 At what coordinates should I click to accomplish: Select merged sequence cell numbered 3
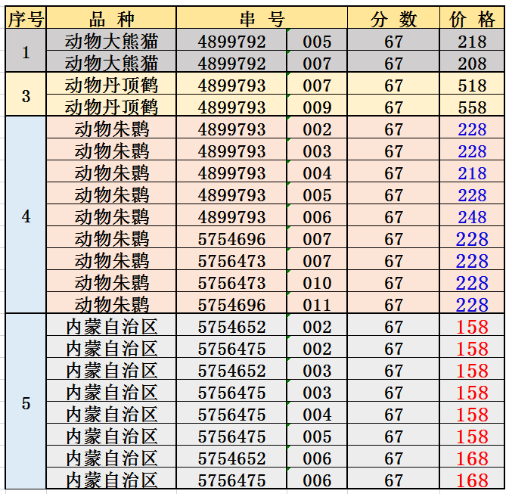pyautogui.click(x=26, y=96)
